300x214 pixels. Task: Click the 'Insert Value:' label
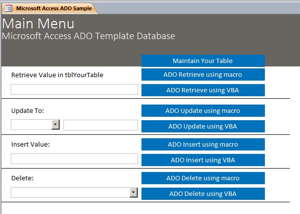tap(30, 144)
